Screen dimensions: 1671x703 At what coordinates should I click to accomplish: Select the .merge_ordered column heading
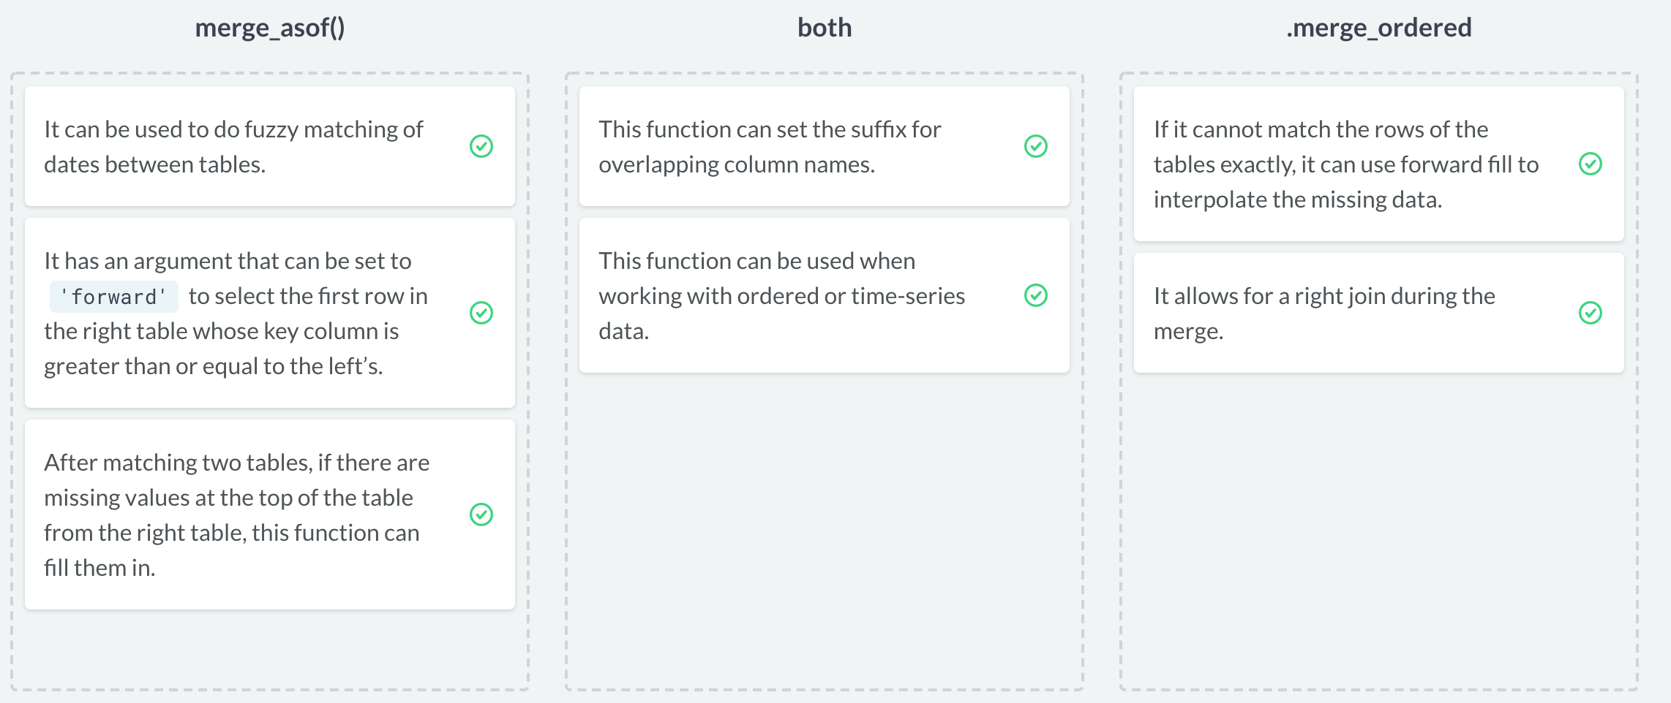point(1378,28)
